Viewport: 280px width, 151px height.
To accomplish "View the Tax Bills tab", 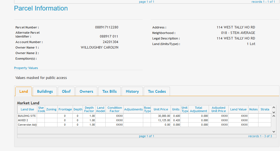I will click(x=109, y=91).
